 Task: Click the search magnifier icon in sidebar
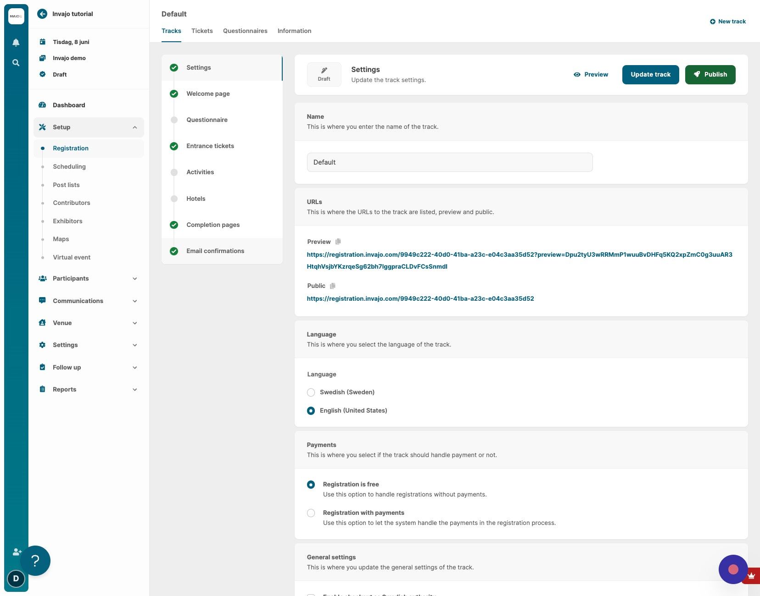pos(16,63)
